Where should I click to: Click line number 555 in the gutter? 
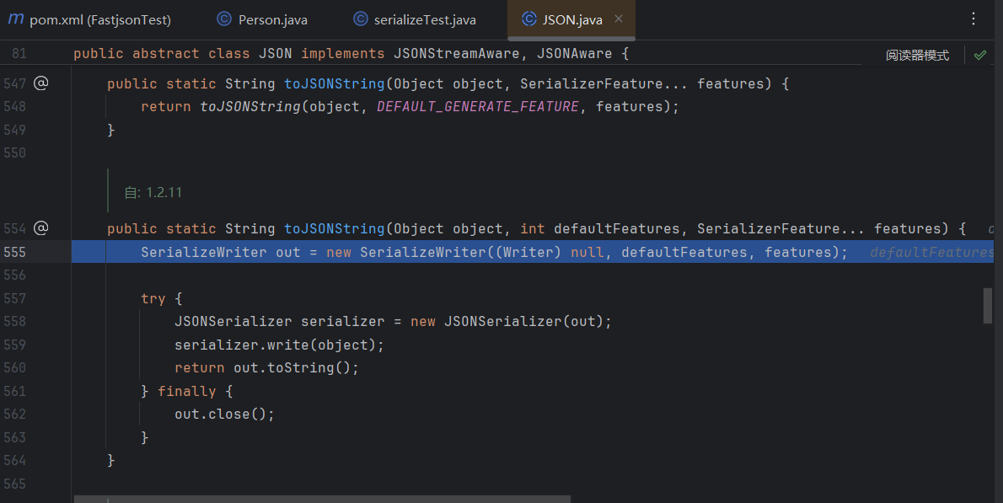(x=14, y=252)
